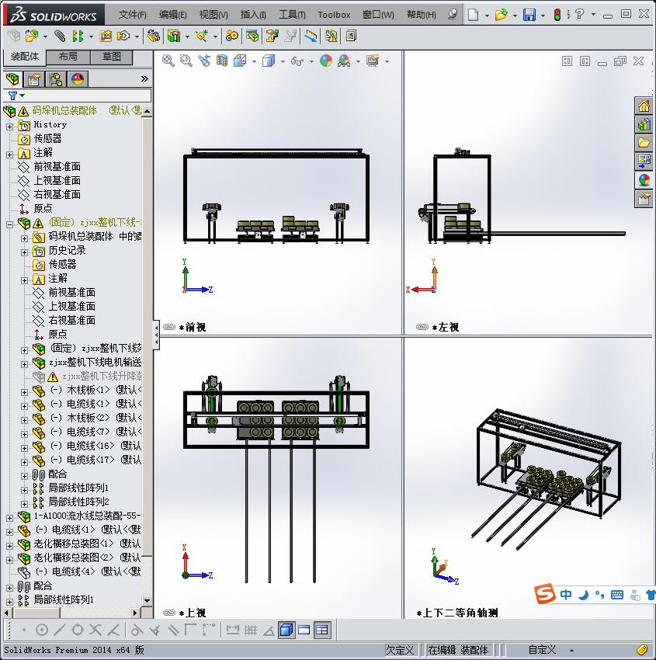Click the Hide/Show Items glasses icon
This screenshot has height=660, width=656.
tap(297, 61)
